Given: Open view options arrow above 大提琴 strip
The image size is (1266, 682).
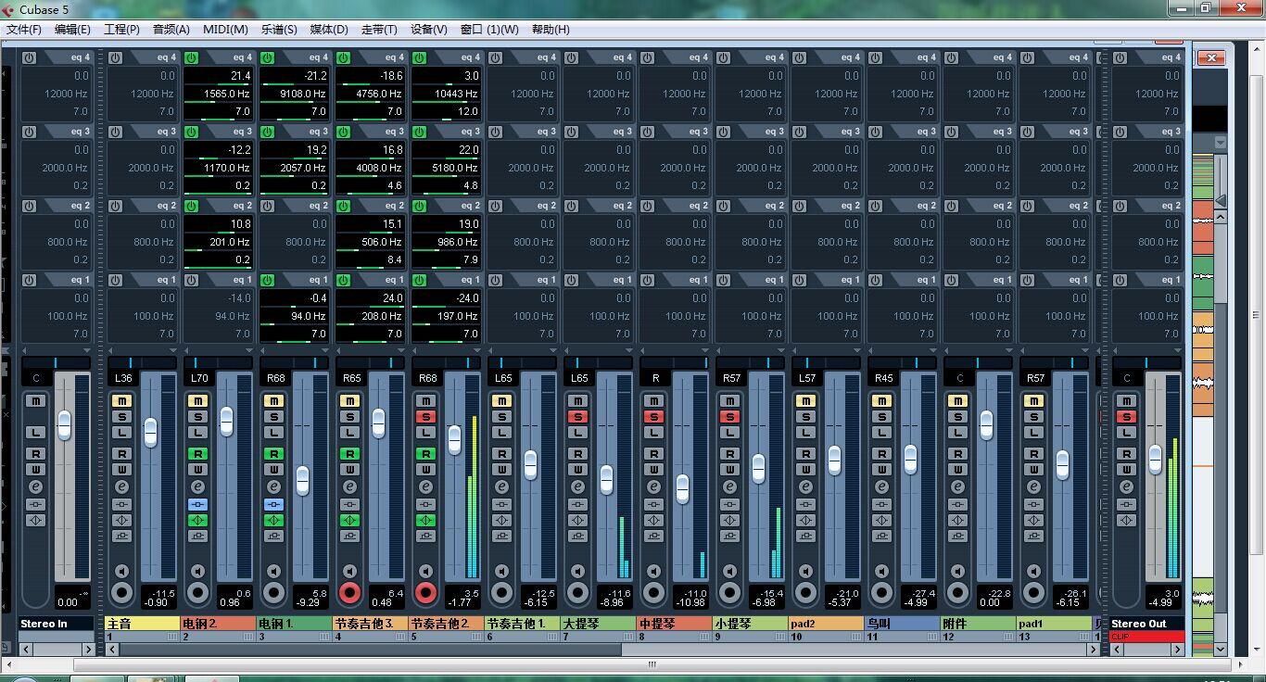Looking at the screenshot, I should click(x=629, y=350).
